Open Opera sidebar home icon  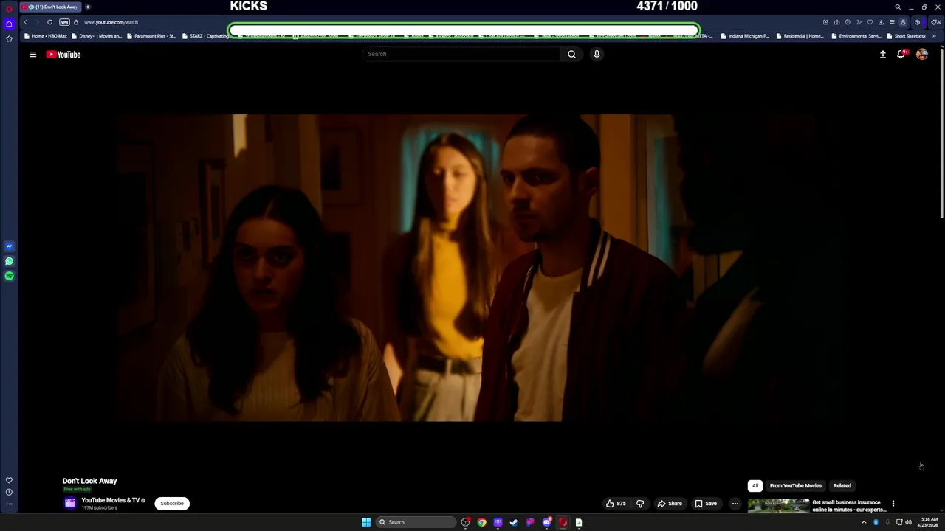9,24
